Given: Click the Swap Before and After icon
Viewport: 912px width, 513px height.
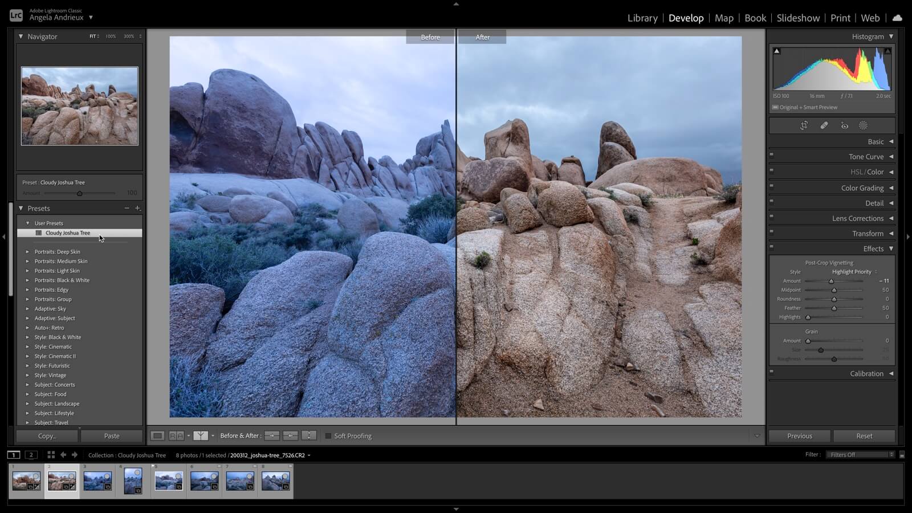Looking at the screenshot, I should pos(308,436).
